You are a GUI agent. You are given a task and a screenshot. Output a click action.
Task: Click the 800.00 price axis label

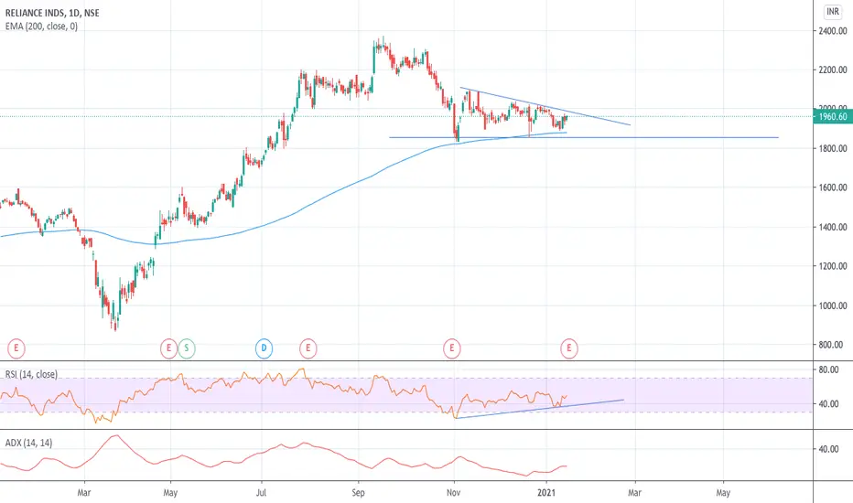[833, 344]
